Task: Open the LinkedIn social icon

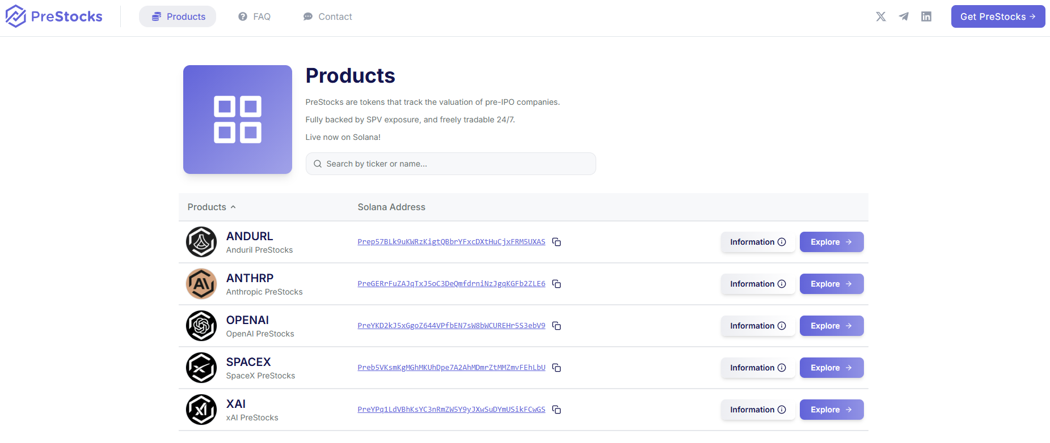Action: 926,16
